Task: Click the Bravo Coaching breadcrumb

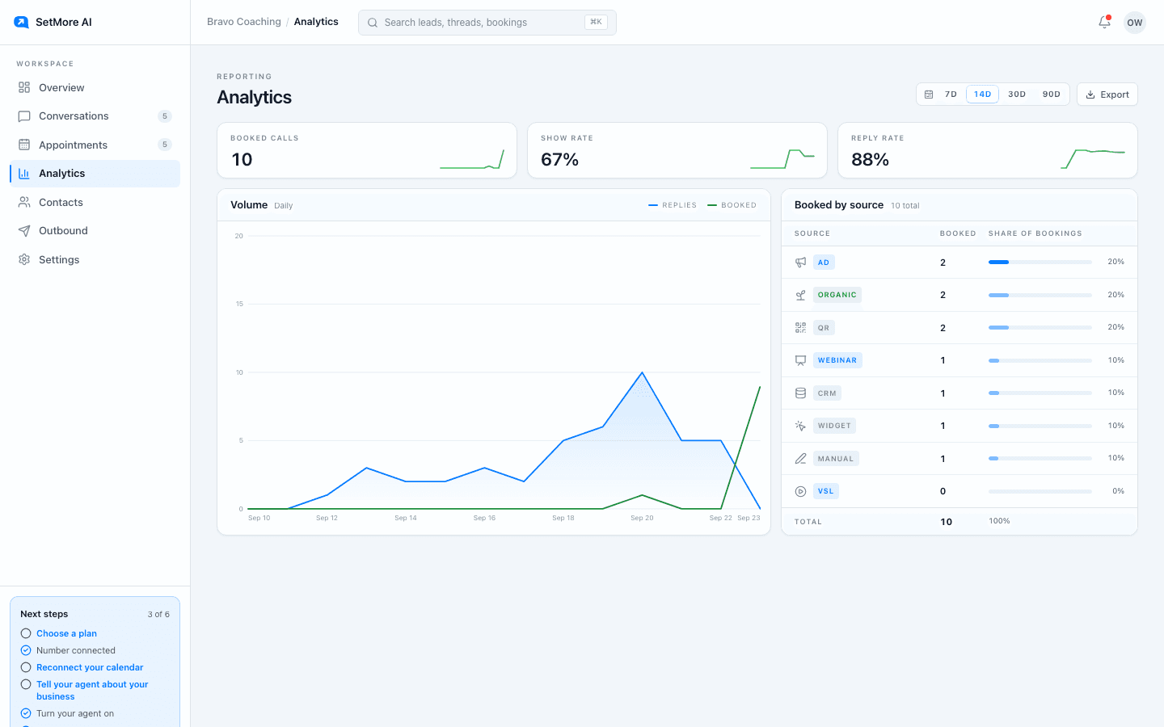Action: [x=244, y=22]
